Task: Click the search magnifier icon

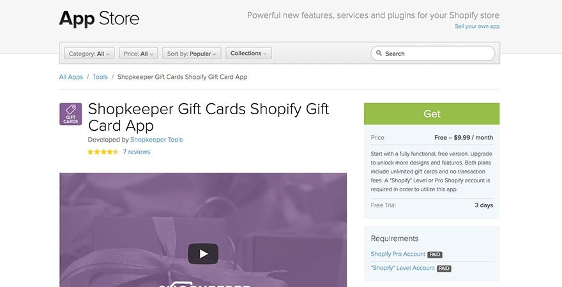Action: [x=379, y=54]
